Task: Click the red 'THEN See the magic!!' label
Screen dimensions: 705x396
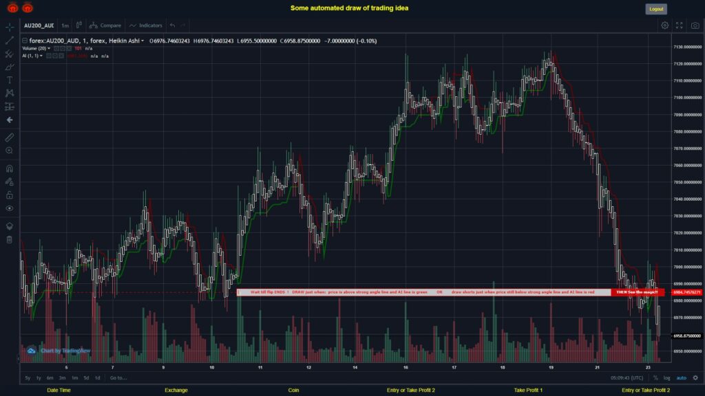Action: tap(637, 292)
